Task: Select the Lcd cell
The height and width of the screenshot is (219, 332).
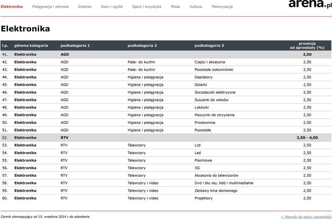Action: tap(197, 145)
